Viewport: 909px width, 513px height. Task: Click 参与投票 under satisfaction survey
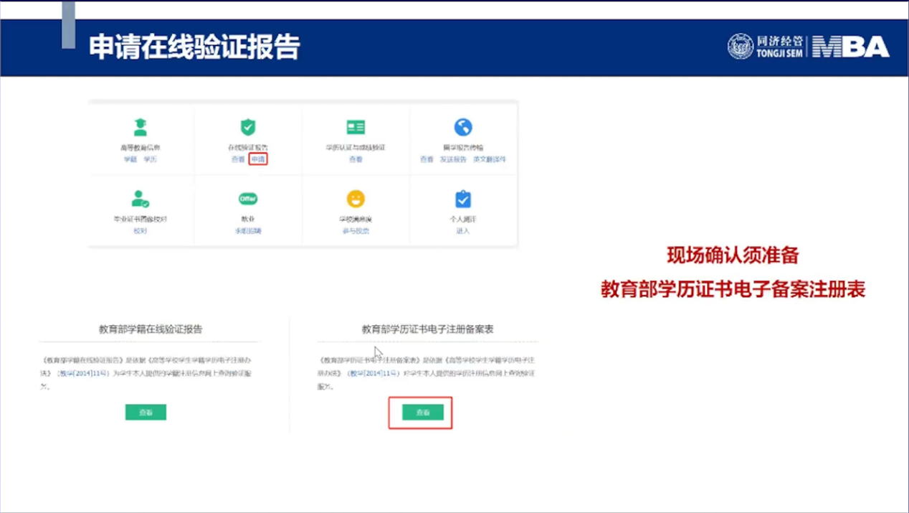[x=356, y=231]
